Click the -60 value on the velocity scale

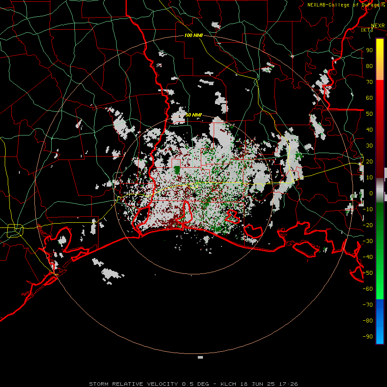click(368, 289)
